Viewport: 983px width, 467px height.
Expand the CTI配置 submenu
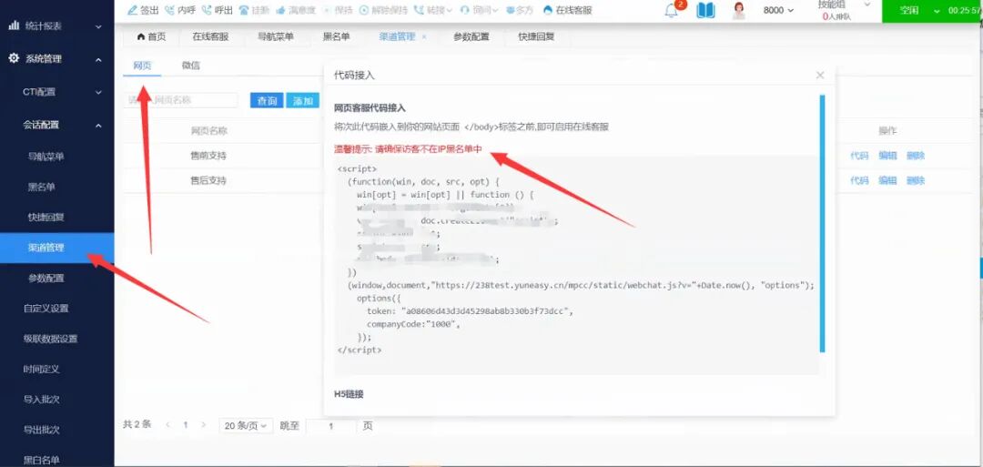[x=57, y=92]
